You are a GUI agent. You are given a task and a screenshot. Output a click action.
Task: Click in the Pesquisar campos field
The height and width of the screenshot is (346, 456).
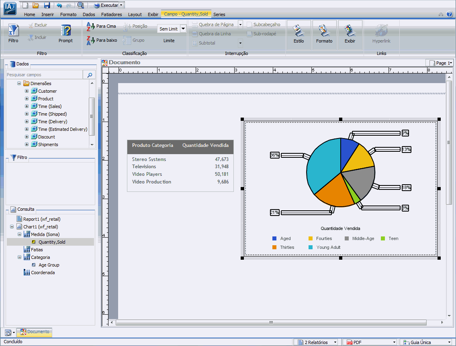point(45,75)
